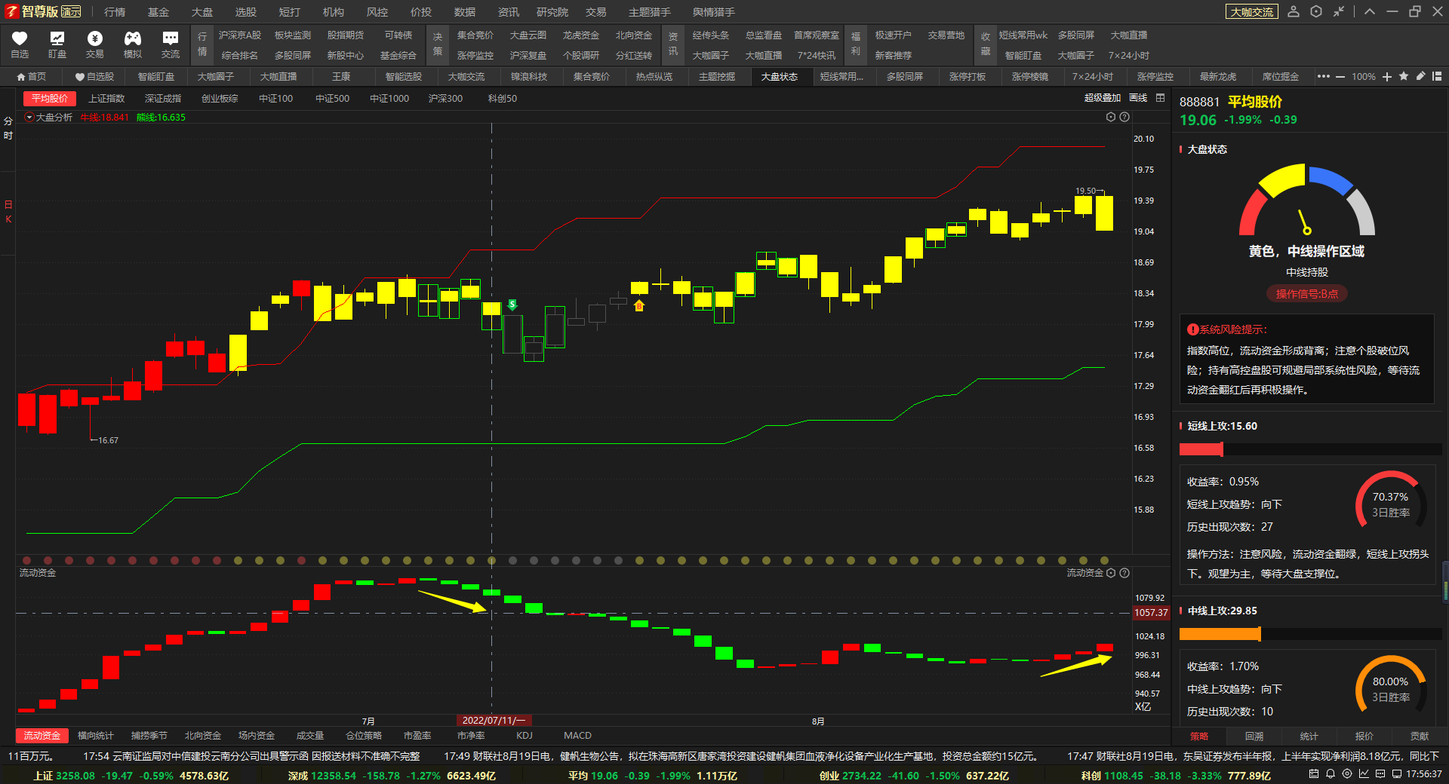This screenshot has width=1449, height=784.
Task: Open the 回溯 tab in right panel
Action: (1254, 737)
